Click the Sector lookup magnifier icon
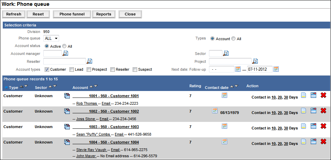 click(x=226, y=53)
